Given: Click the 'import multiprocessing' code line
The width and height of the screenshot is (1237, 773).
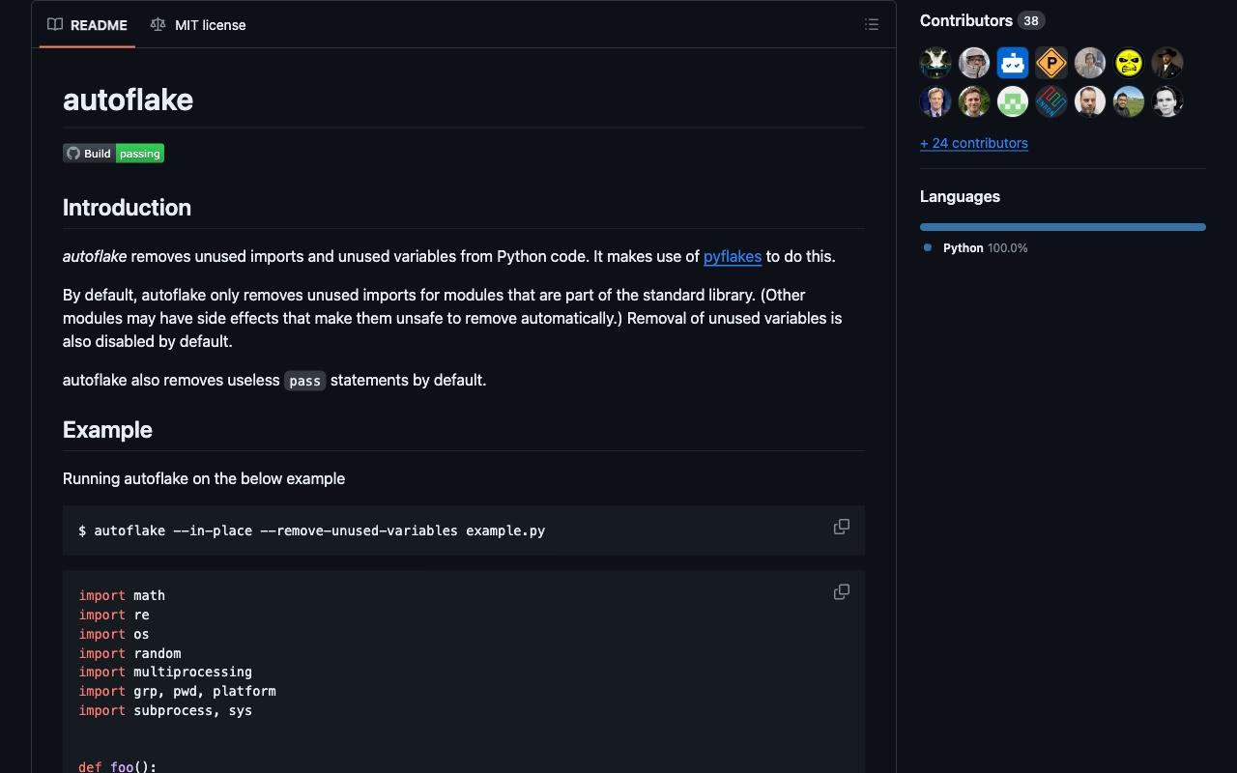Looking at the screenshot, I should (x=165, y=673).
